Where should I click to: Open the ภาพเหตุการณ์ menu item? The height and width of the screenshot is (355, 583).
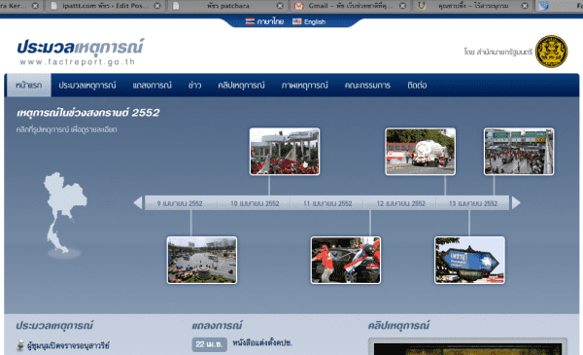(304, 86)
